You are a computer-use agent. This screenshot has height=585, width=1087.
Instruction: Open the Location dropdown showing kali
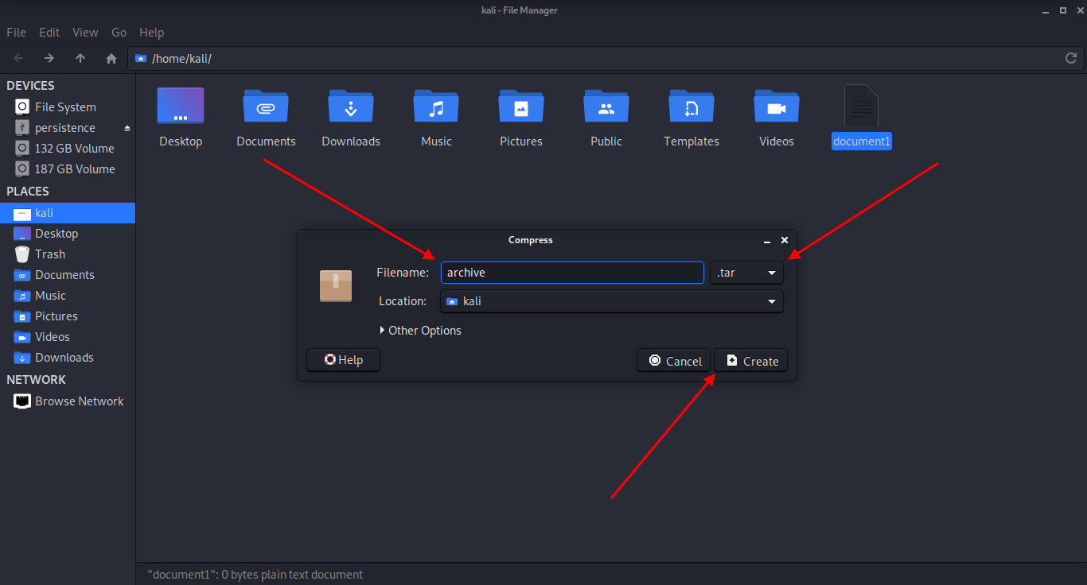(x=611, y=301)
